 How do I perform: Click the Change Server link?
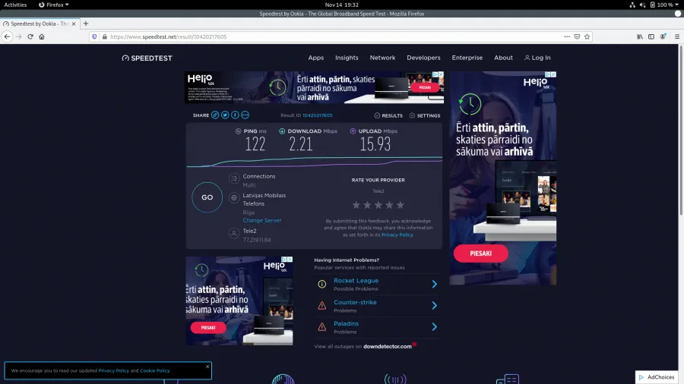(x=261, y=220)
